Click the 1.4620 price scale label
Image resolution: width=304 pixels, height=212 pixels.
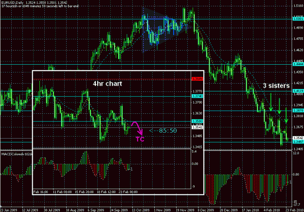pos(298,50)
